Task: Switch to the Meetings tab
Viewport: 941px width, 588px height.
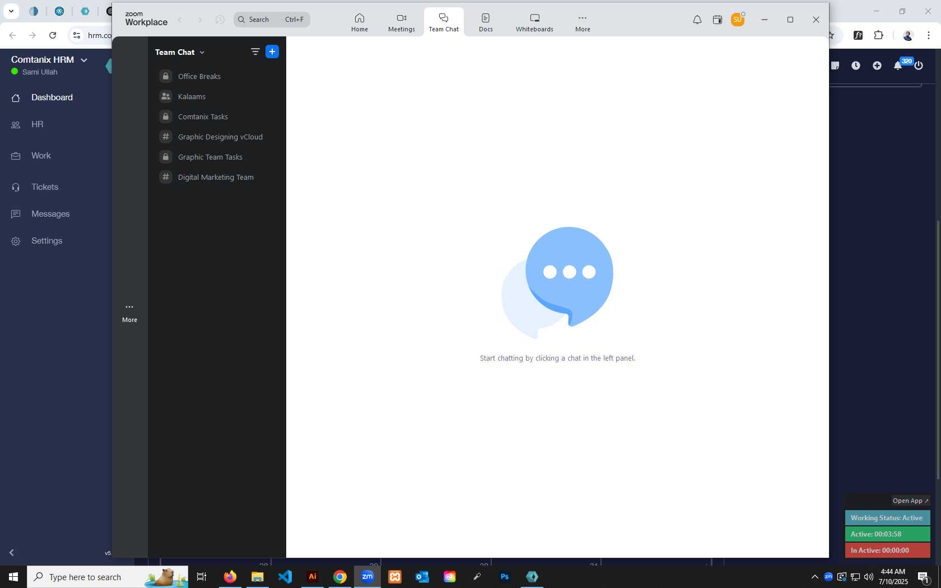Action: coord(401,22)
